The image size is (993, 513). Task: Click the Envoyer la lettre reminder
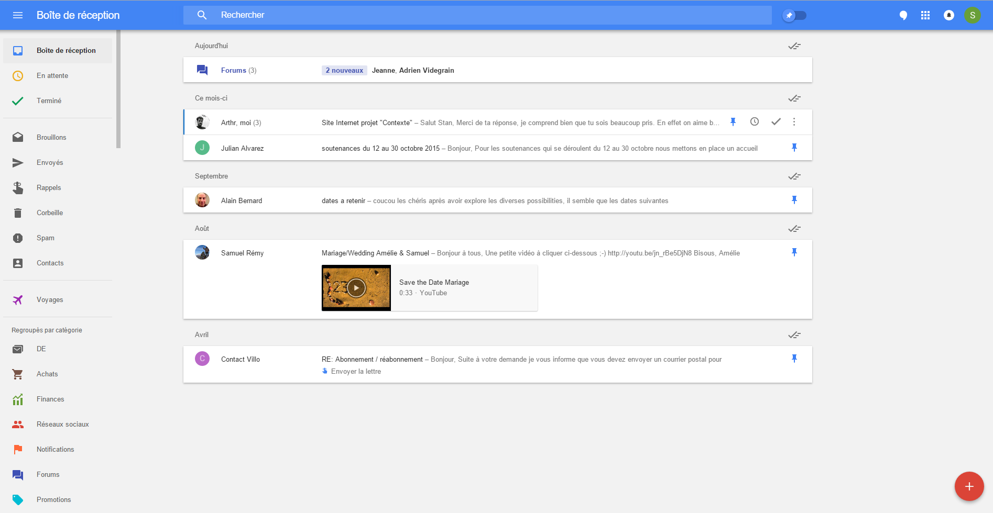[x=356, y=371]
